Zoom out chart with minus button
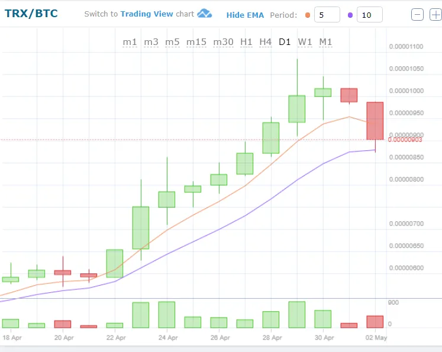 pos(417,15)
